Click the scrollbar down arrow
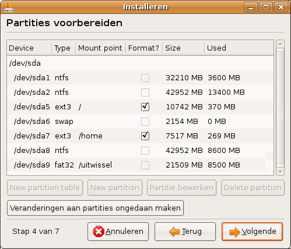291x249 pixels. [280, 172]
